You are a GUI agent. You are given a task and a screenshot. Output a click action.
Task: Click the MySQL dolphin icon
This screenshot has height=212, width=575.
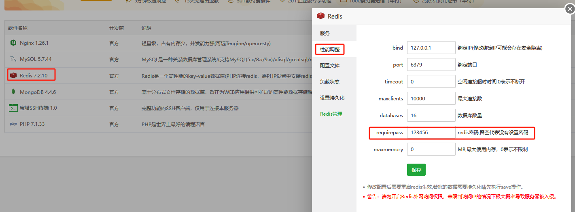13,59
